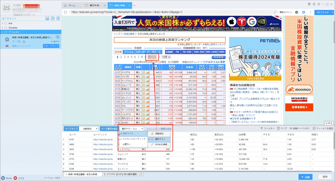Click the new task icon beside 全てのタスク
The width and height of the screenshot is (335, 181).
pos(53,18)
